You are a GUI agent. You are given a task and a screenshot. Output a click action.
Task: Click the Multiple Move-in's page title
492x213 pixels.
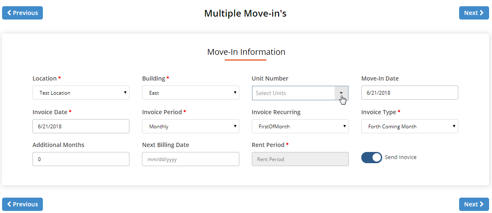pyautogui.click(x=245, y=13)
